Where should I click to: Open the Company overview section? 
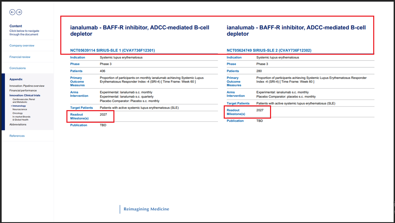click(x=22, y=46)
